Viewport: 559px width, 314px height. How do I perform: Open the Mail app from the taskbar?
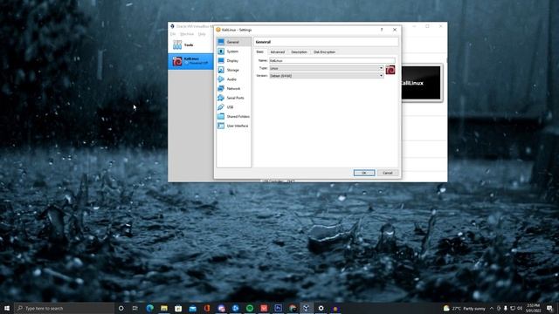(192, 308)
